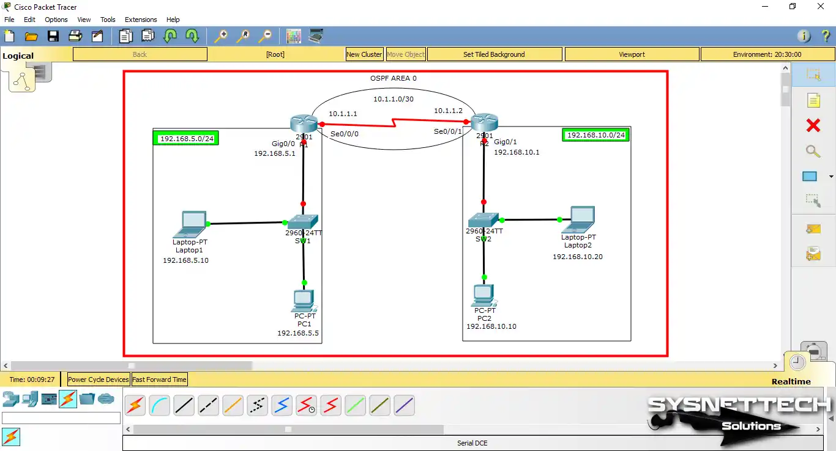Click the Fast Forward Time button

pos(159,380)
